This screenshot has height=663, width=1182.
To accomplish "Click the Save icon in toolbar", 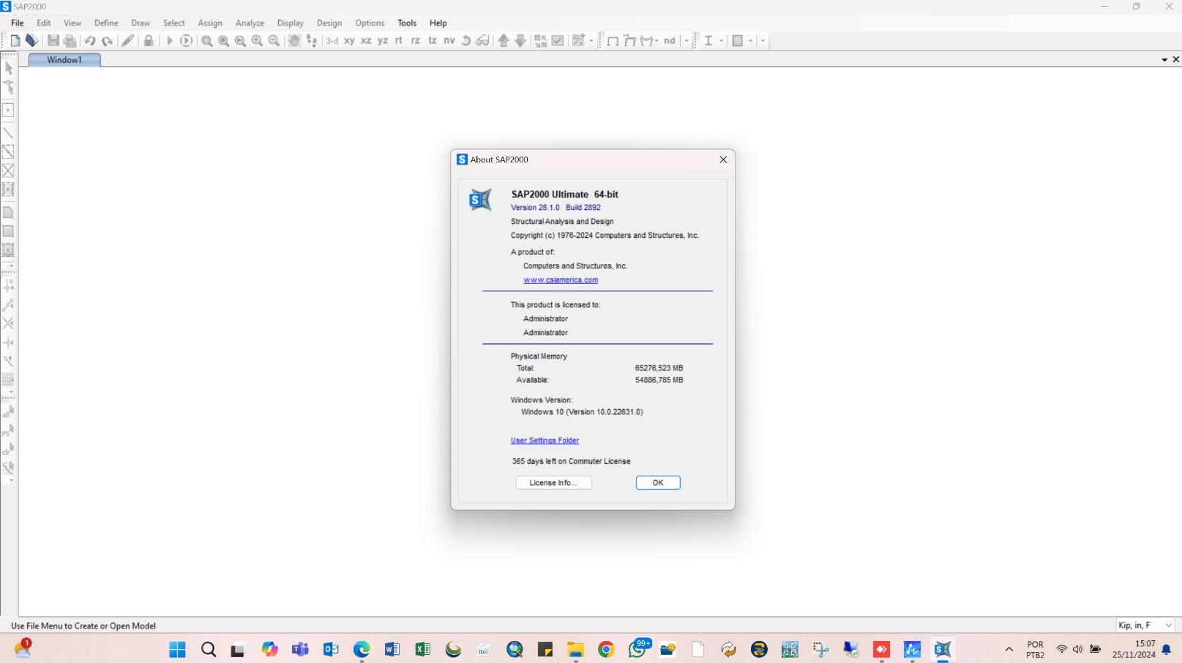I will click(53, 41).
